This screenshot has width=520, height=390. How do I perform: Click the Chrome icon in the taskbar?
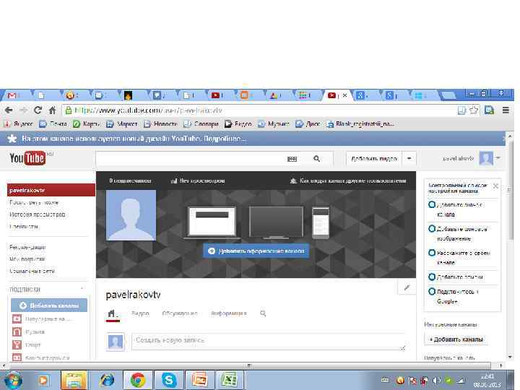138,380
